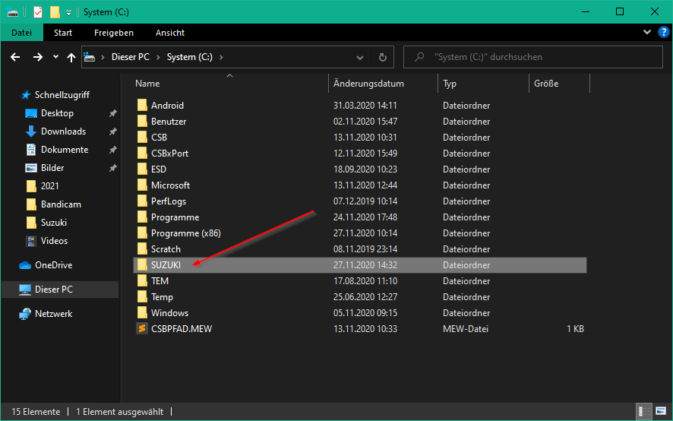Click the drive system menu icon in title bar

click(13, 12)
